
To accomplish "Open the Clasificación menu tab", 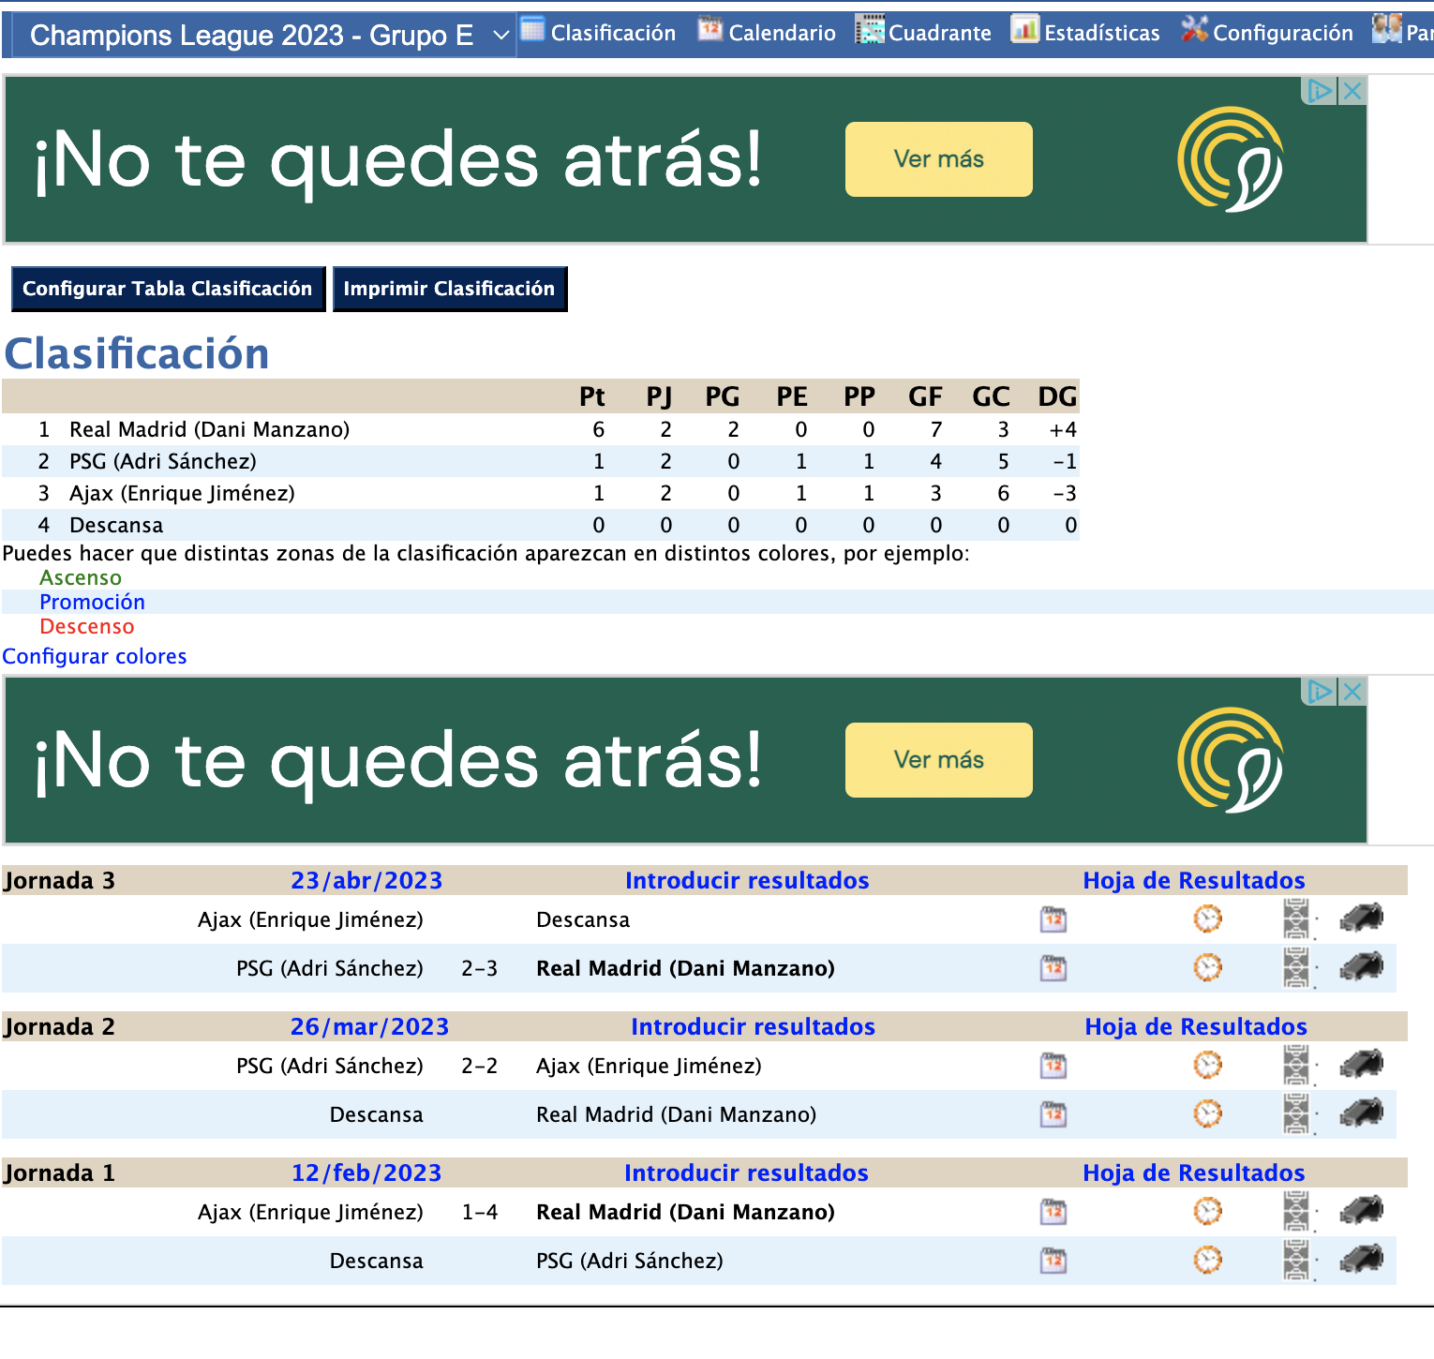I will pos(598,33).
